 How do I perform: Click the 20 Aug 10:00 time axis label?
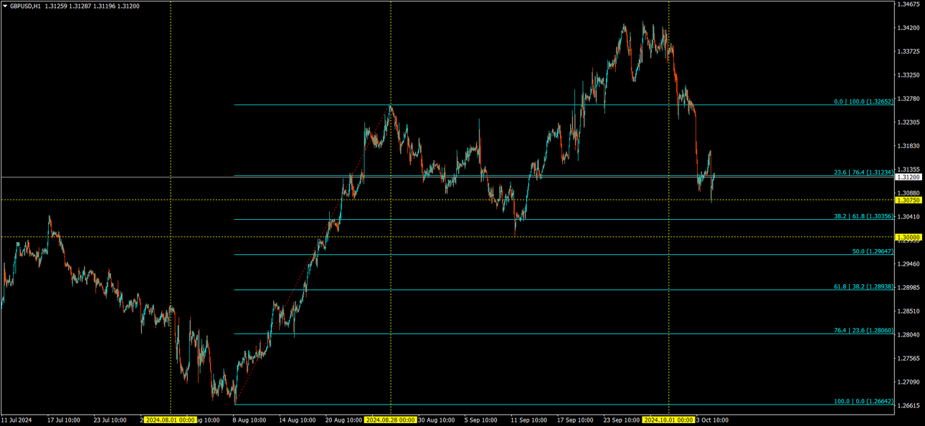click(343, 420)
